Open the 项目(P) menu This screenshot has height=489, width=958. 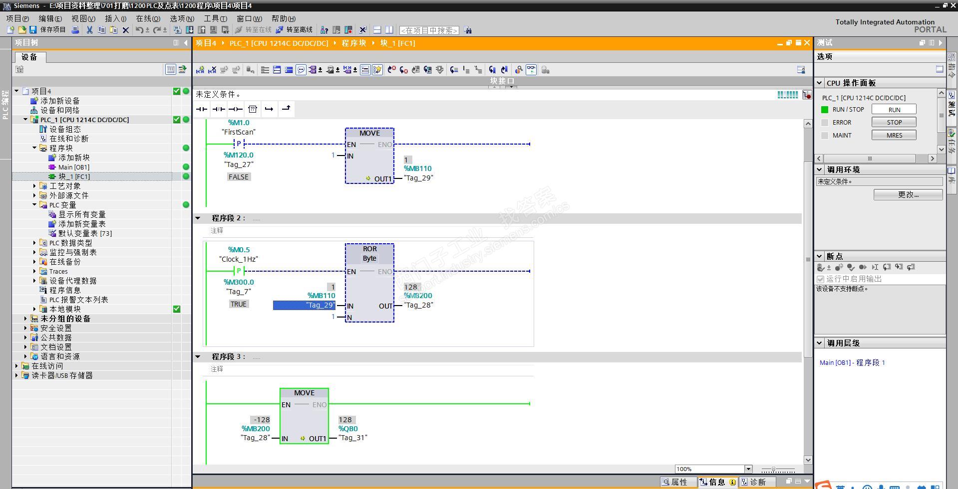tap(17, 18)
